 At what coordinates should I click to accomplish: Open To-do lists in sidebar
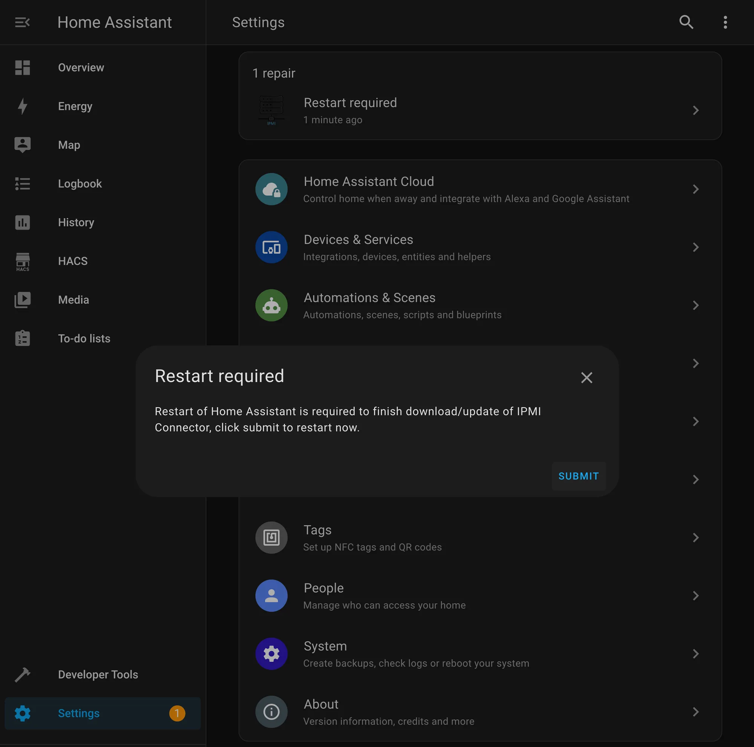pos(103,338)
